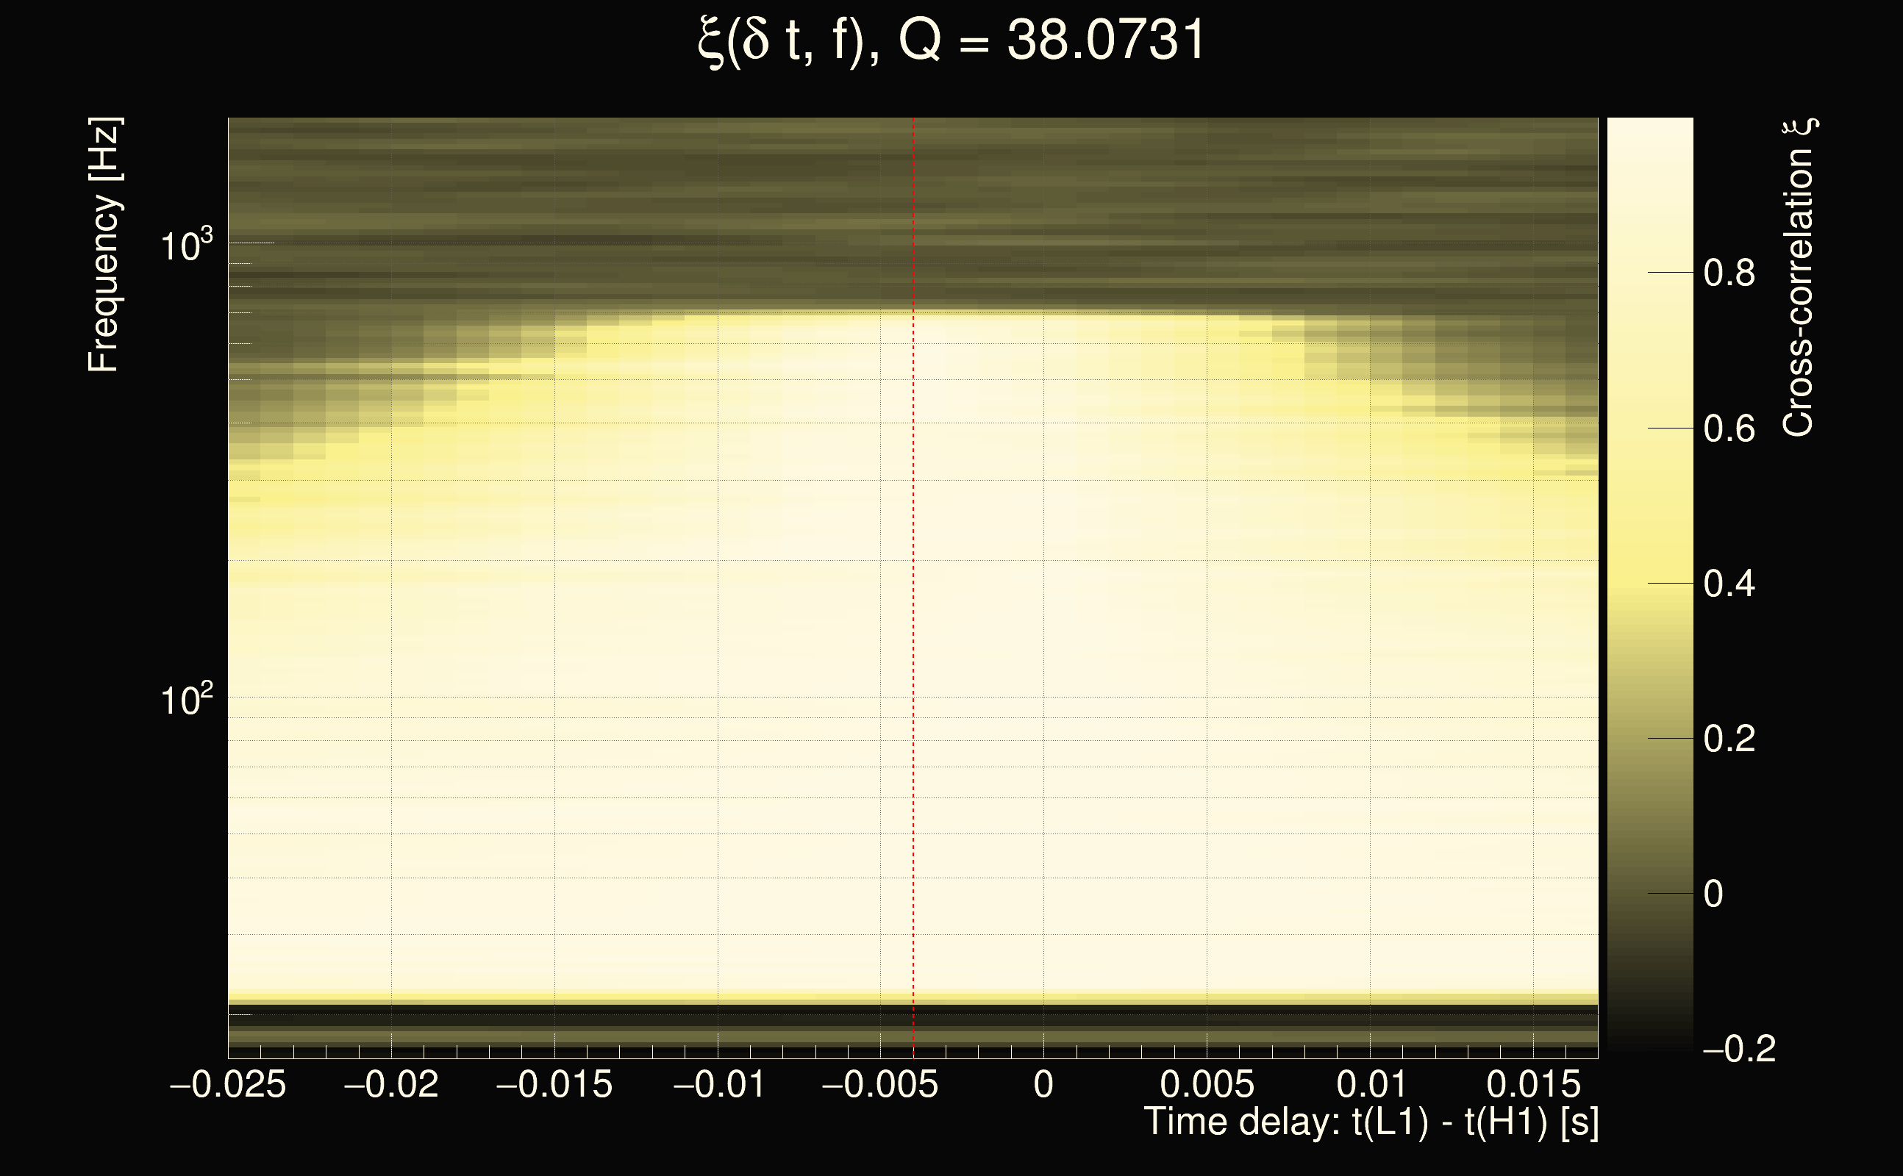The height and width of the screenshot is (1176, 1903).
Task: Click the −0.01 x-axis tick label
Action: coord(719,1085)
